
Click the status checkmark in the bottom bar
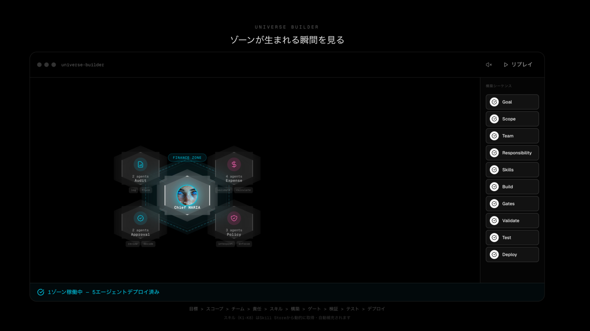point(40,292)
